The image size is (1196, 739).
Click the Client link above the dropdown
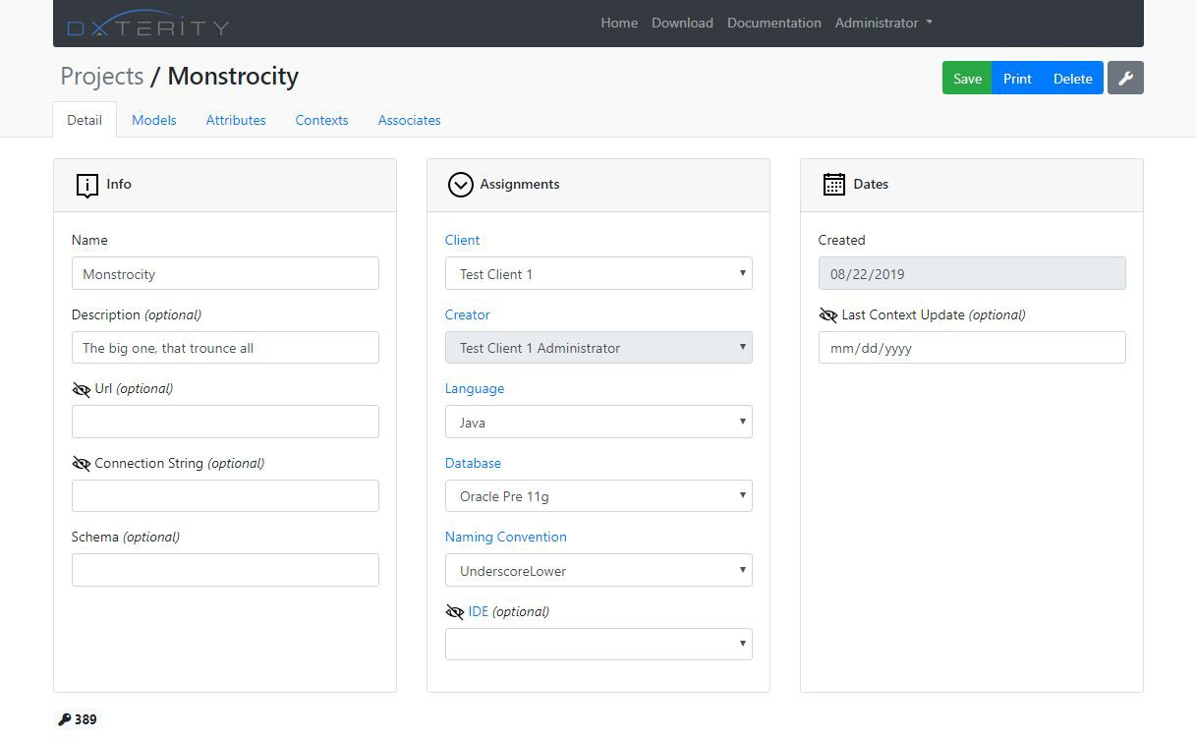click(x=462, y=240)
